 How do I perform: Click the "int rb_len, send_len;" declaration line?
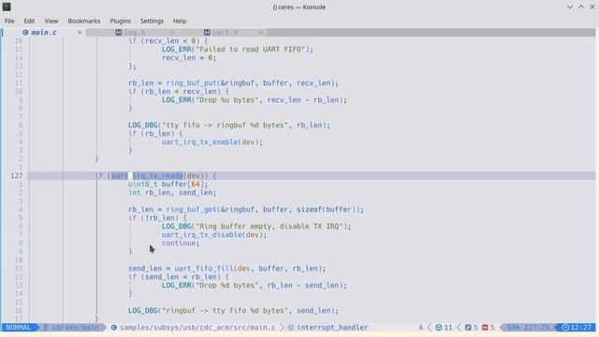pyautogui.click(x=172, y=193)
